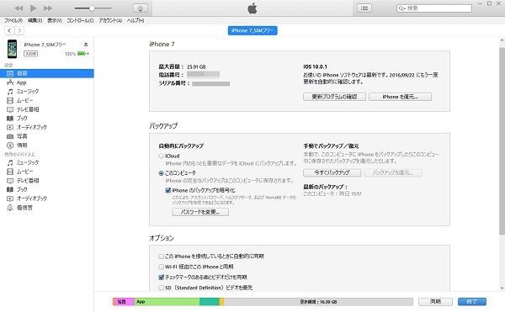Click the green App storage segment
The image size is (505, 312).
(167, 302)
